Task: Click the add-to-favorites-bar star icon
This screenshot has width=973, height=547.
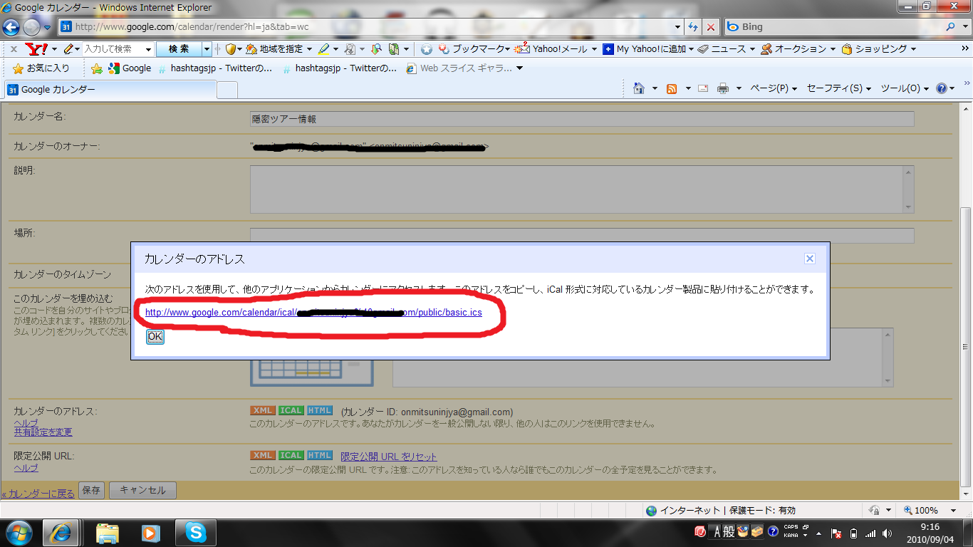Action: coord(97,68)
